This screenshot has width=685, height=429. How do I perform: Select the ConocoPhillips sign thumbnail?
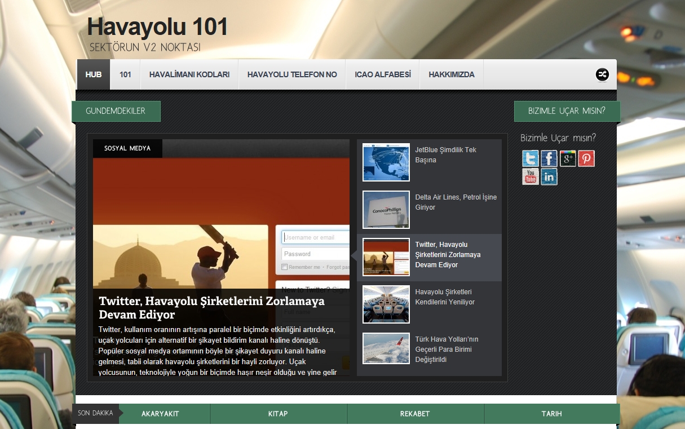pos(386,210)
